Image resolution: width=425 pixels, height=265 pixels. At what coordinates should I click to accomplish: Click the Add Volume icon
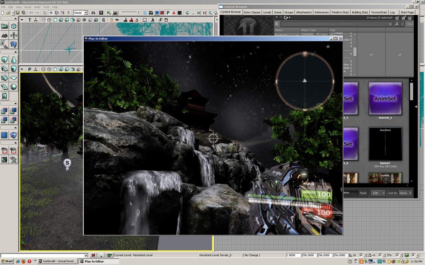click(14, 135)
